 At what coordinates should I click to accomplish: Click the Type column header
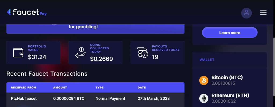[x=99, y=88]
